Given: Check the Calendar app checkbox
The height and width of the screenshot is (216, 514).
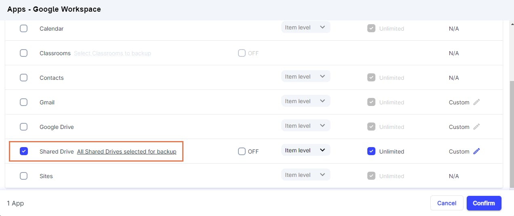Looking at the screenshot, I should click(24, 29).
